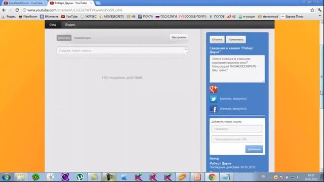The image size is (324, 182).
Task: Select the Фид channel tab
Action: point(53,25)
